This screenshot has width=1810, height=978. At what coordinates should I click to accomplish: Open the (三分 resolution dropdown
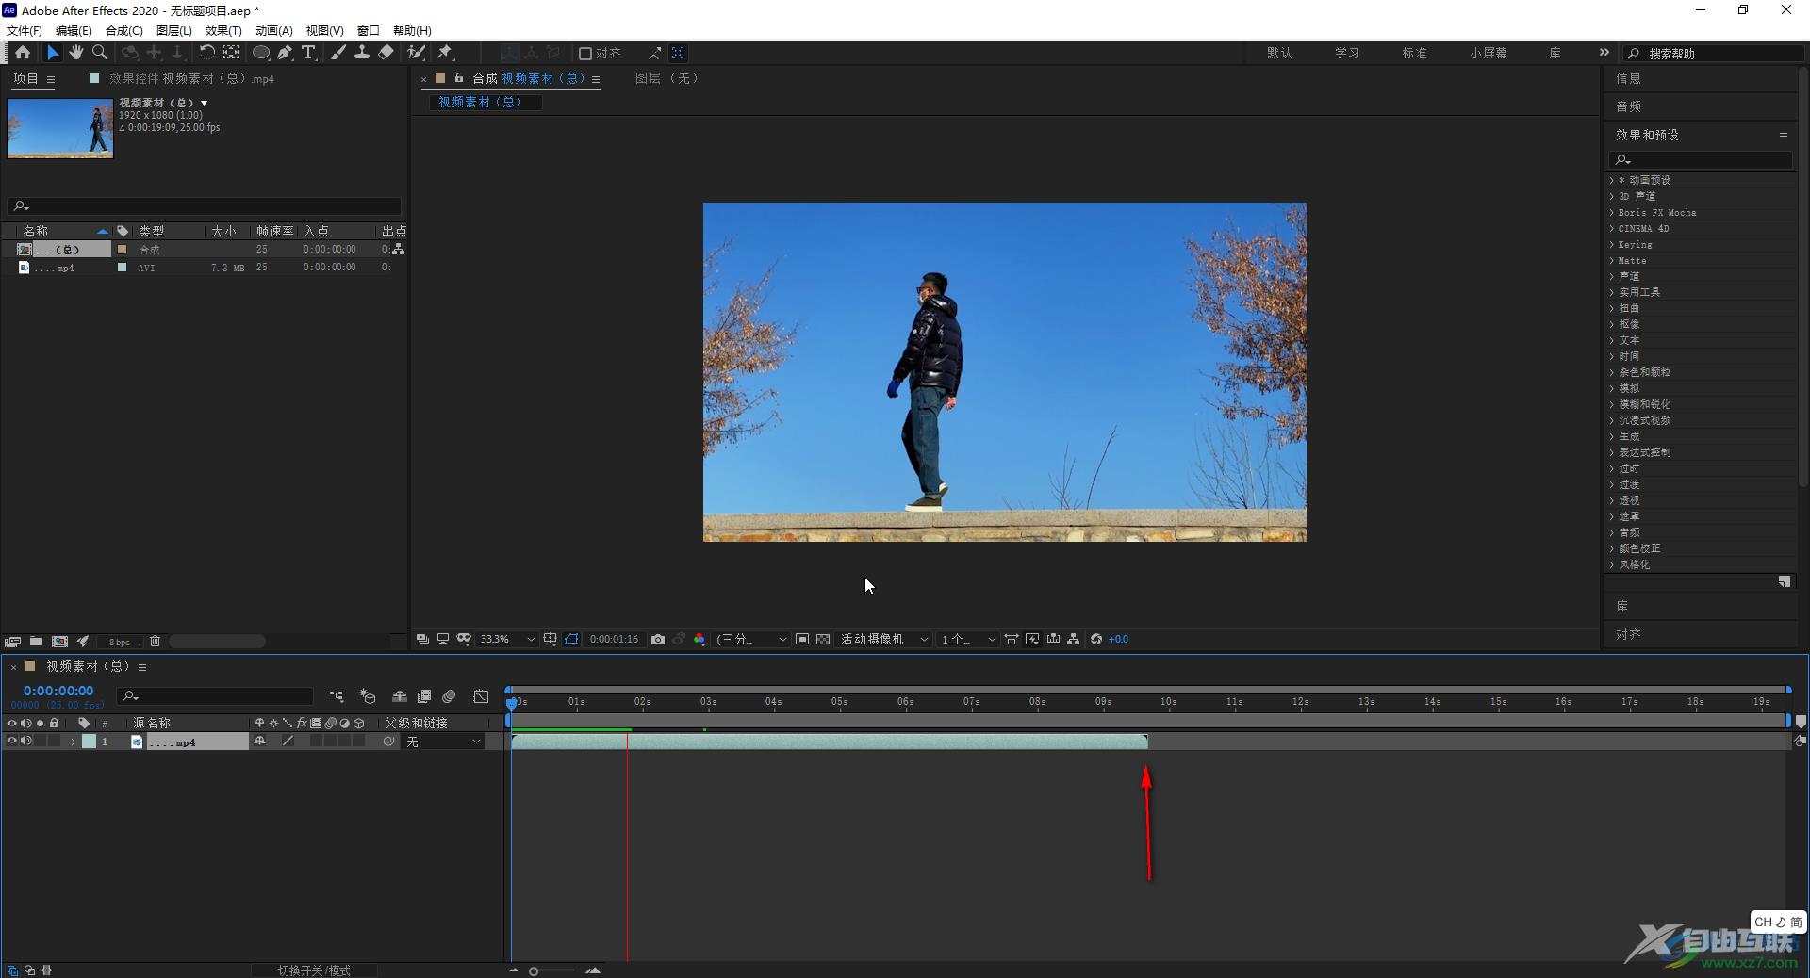point(751,639)
